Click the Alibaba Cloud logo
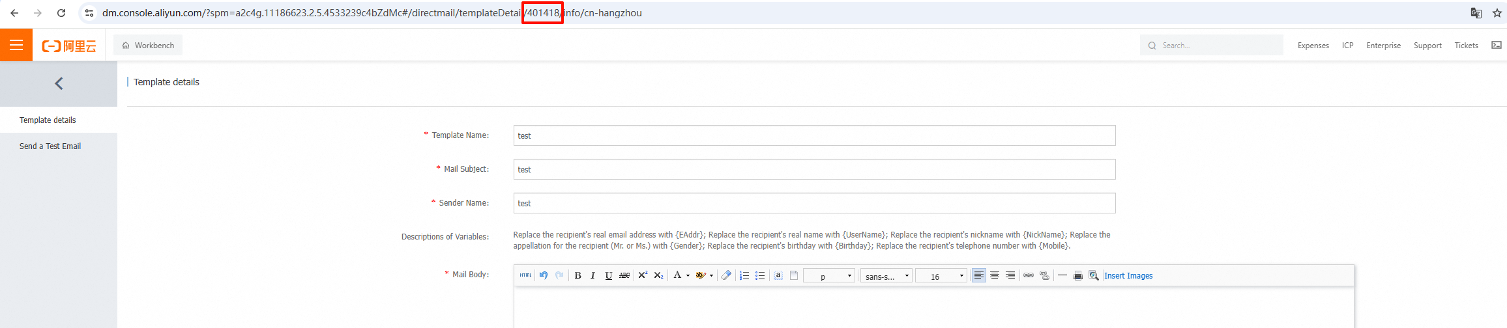Viewport: 1507px width, 328px height. coord(69,46)
